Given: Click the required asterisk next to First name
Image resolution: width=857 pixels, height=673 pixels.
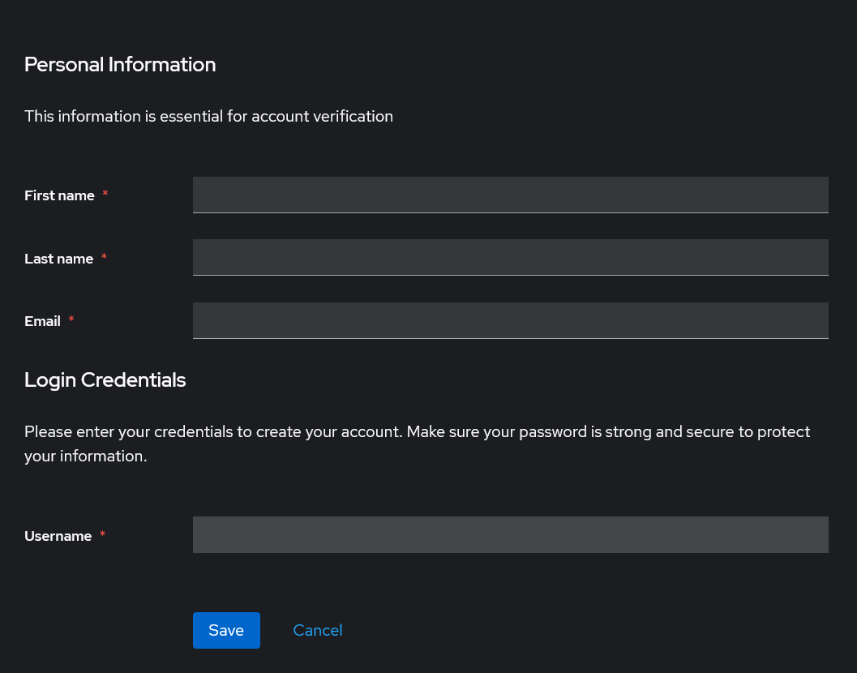Looking at the screenshot, I should tap(105, 195).
